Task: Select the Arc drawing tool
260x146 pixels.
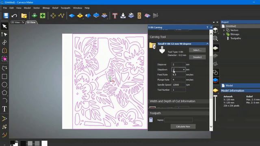Action: point(4,101)
